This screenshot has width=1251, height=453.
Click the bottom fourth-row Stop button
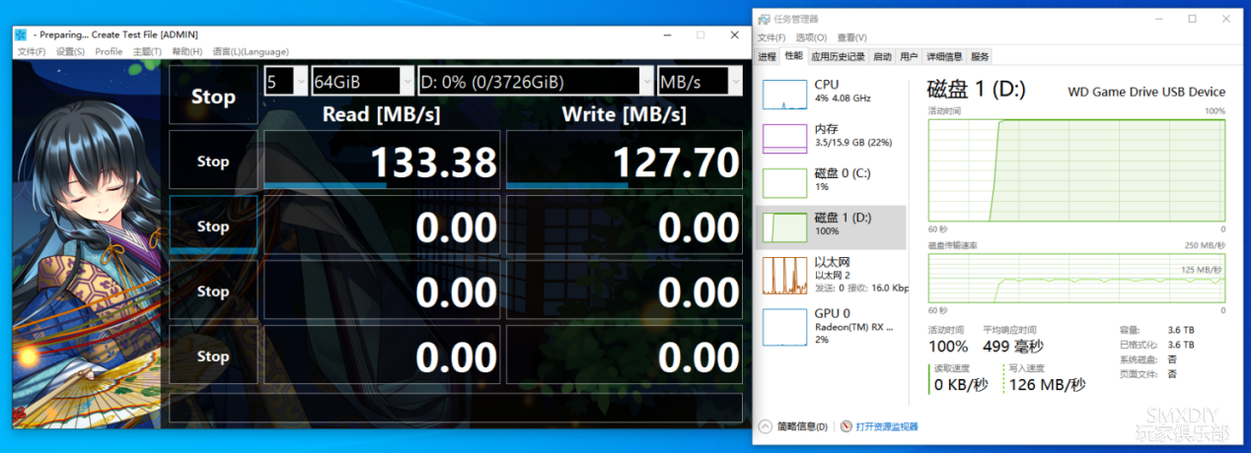213,356
